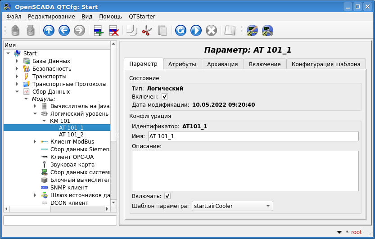Click the 'root' user label in status bar
375x239 pixels.
356,232
